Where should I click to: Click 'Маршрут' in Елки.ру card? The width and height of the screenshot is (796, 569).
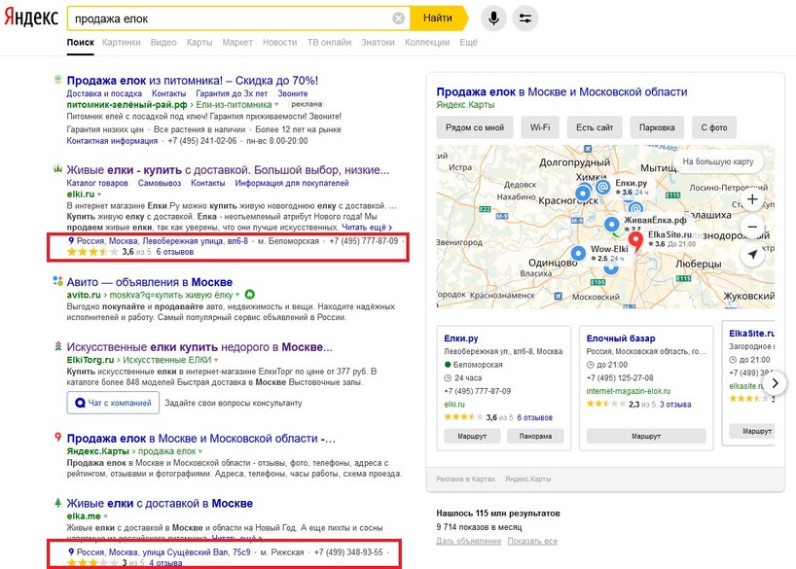point(472,436)
